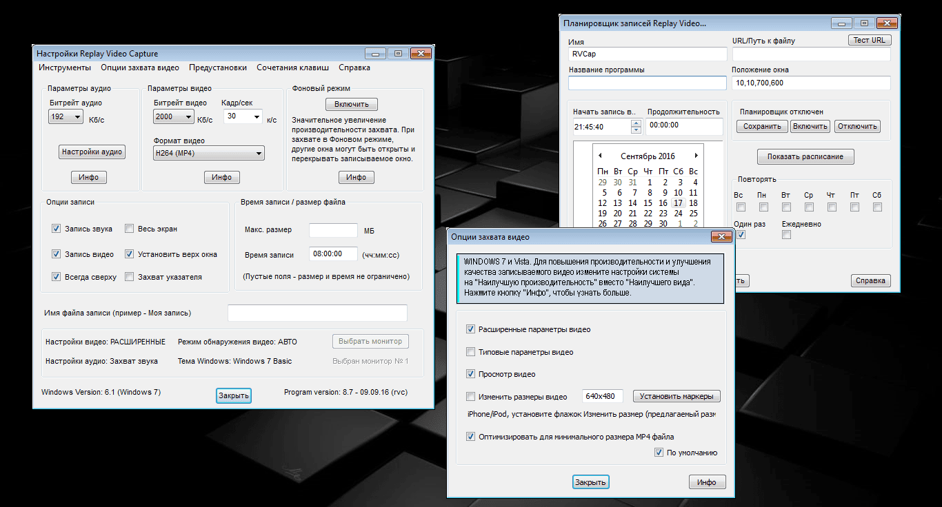942x507 pixels.
Task: Toggle the Запись видео checkbox
Action: (57, 254)
